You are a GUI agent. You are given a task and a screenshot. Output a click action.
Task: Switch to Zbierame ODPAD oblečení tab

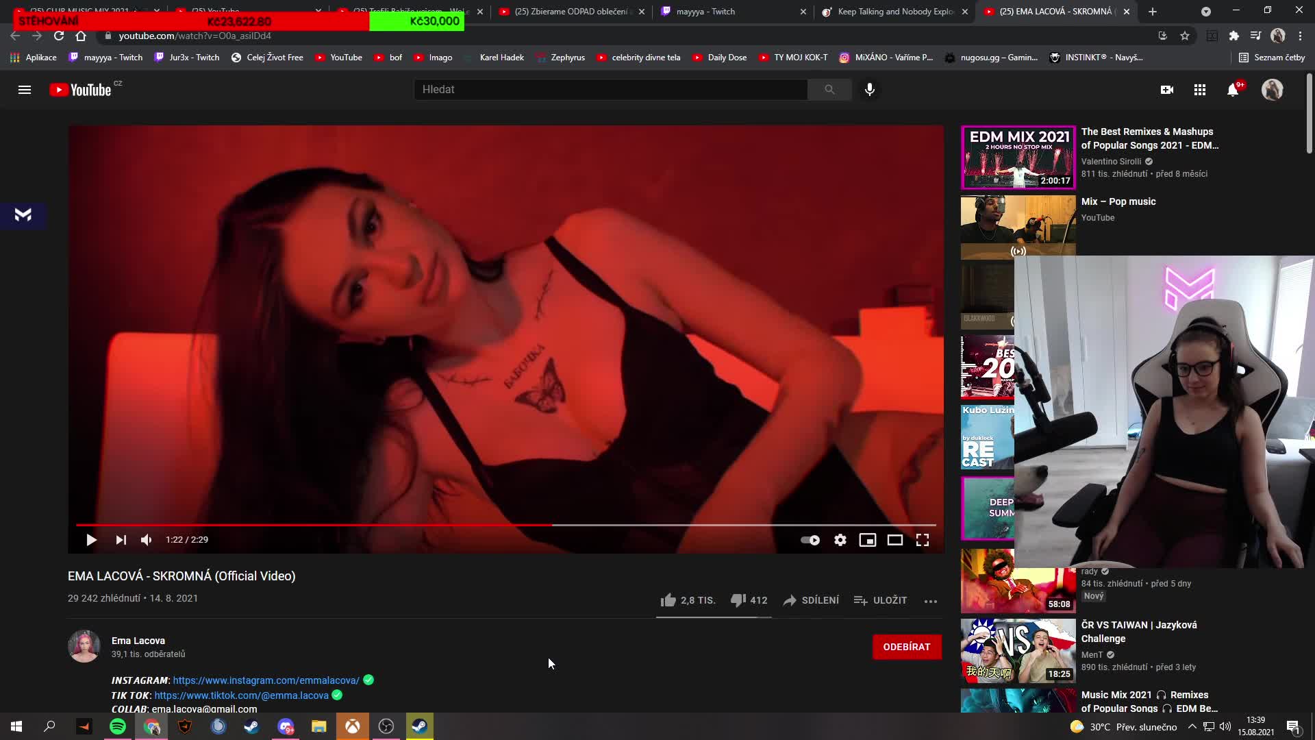click(x=571, y=12)
